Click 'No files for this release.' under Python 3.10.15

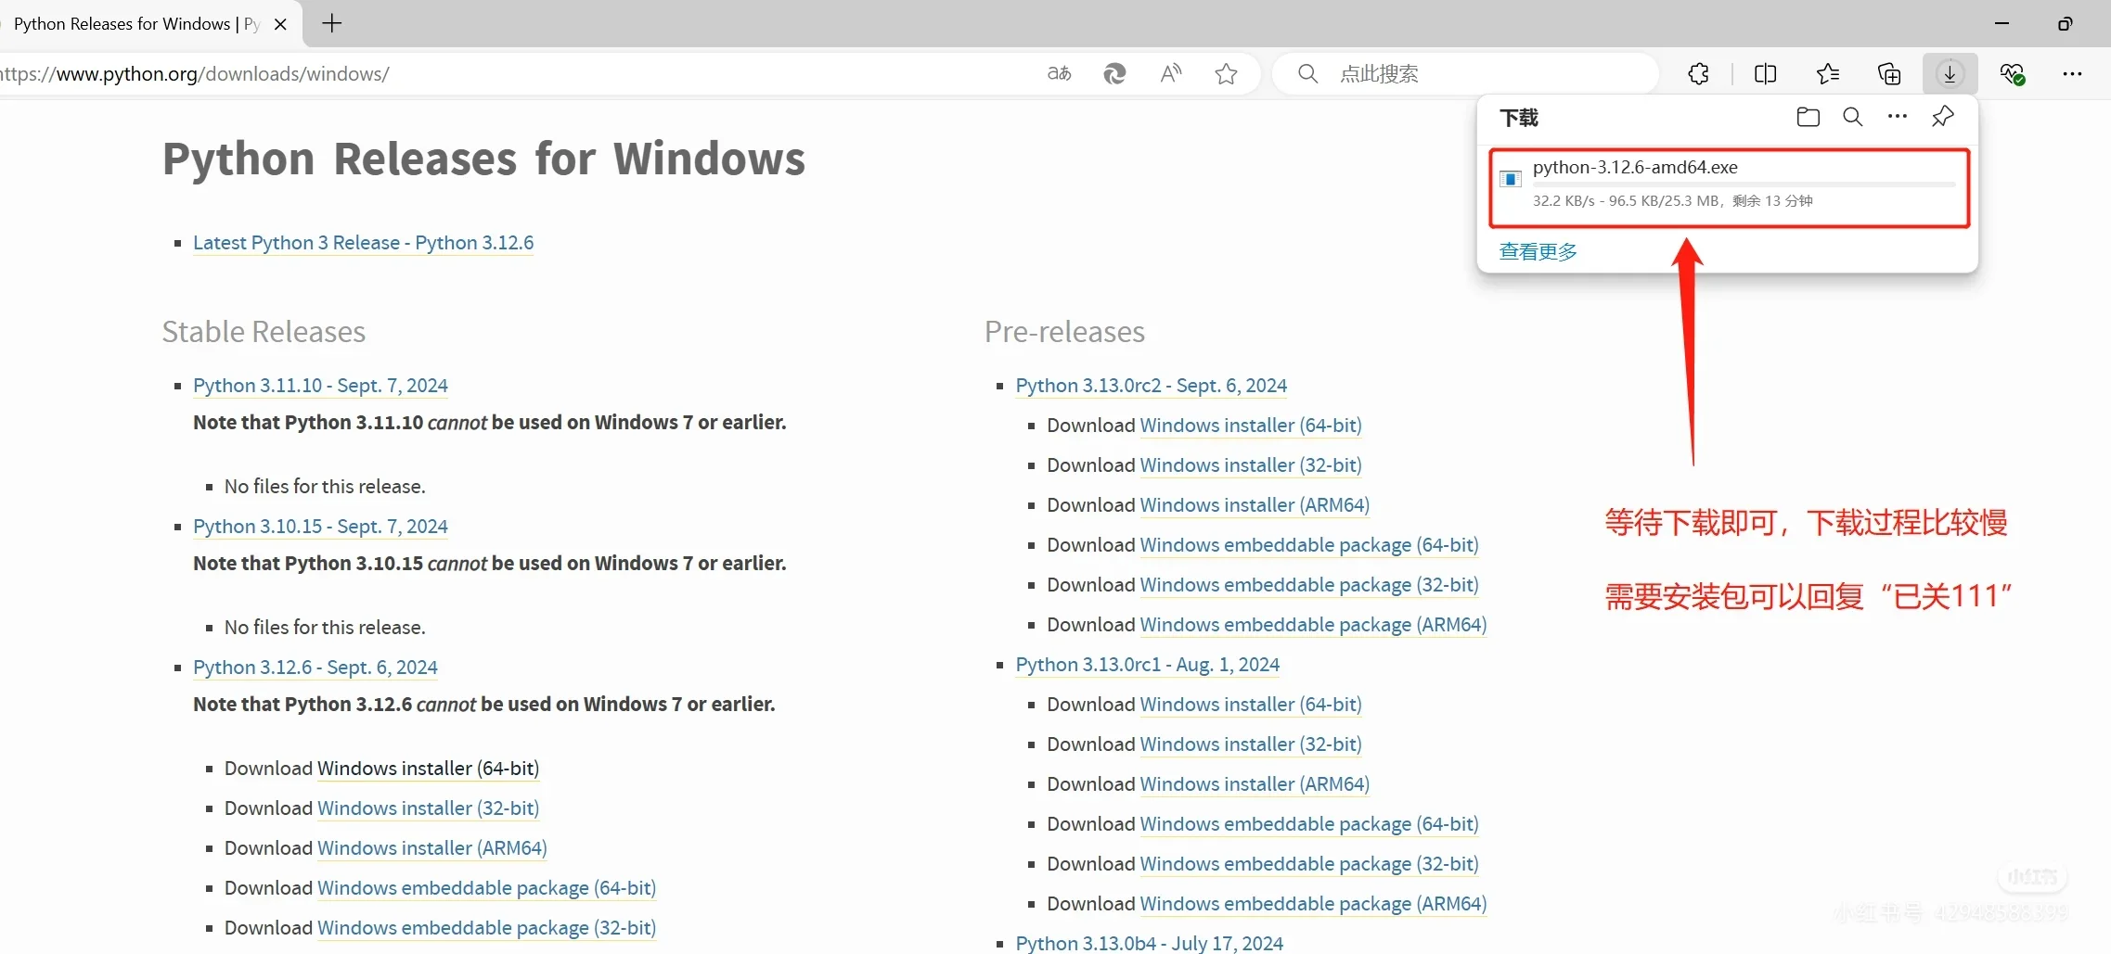tap(325, 628)
